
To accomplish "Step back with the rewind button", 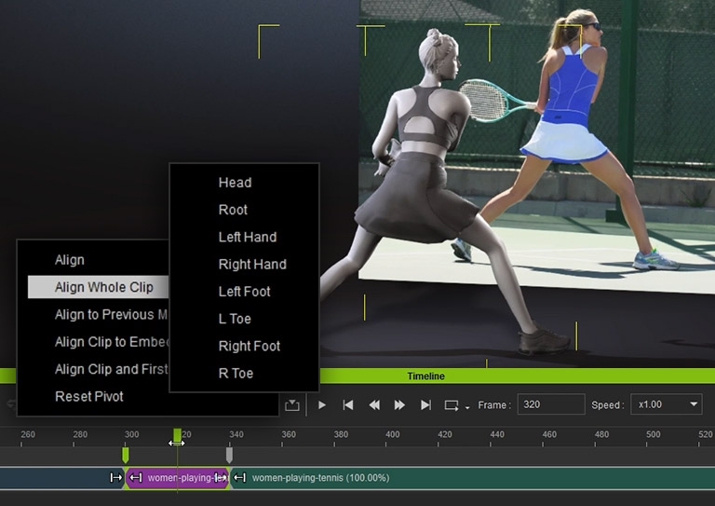I will point(374,405).
